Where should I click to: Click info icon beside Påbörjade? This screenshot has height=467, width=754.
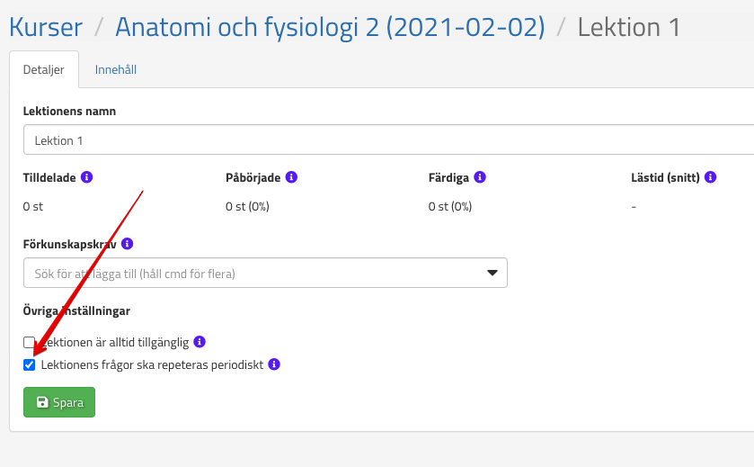[291, 177]
